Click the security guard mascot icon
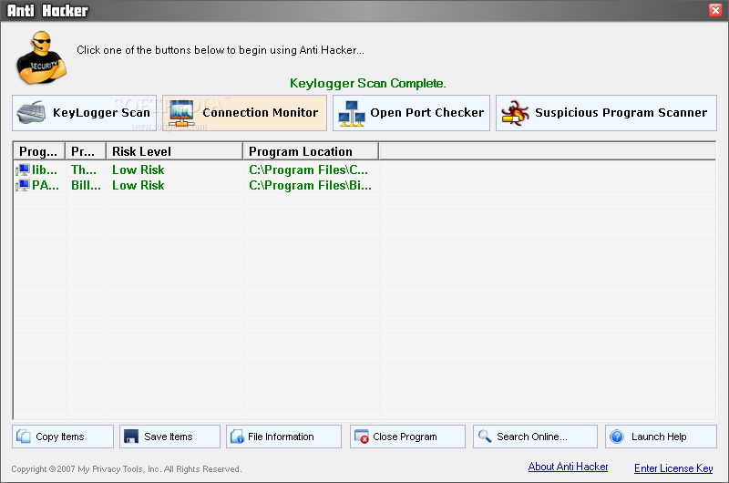Viewport: 729px width, 483px height. 41,57
